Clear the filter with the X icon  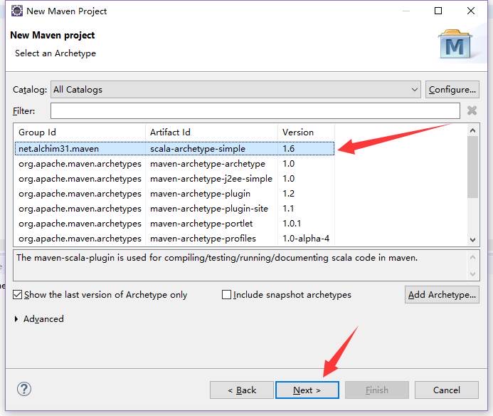[472, 110]
